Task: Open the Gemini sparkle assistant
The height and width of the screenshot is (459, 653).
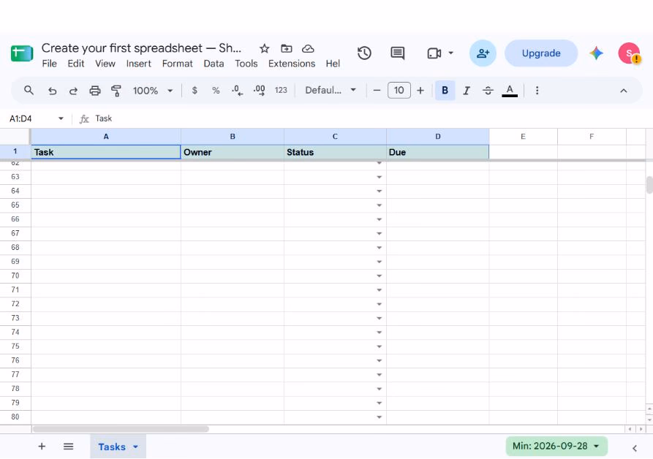Action: coord(596,53)
